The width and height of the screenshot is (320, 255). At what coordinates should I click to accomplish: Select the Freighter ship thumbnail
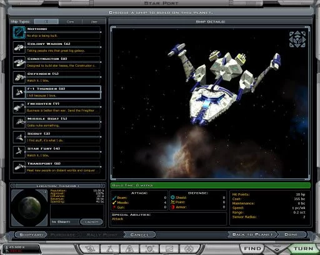(x=19, y=107)
